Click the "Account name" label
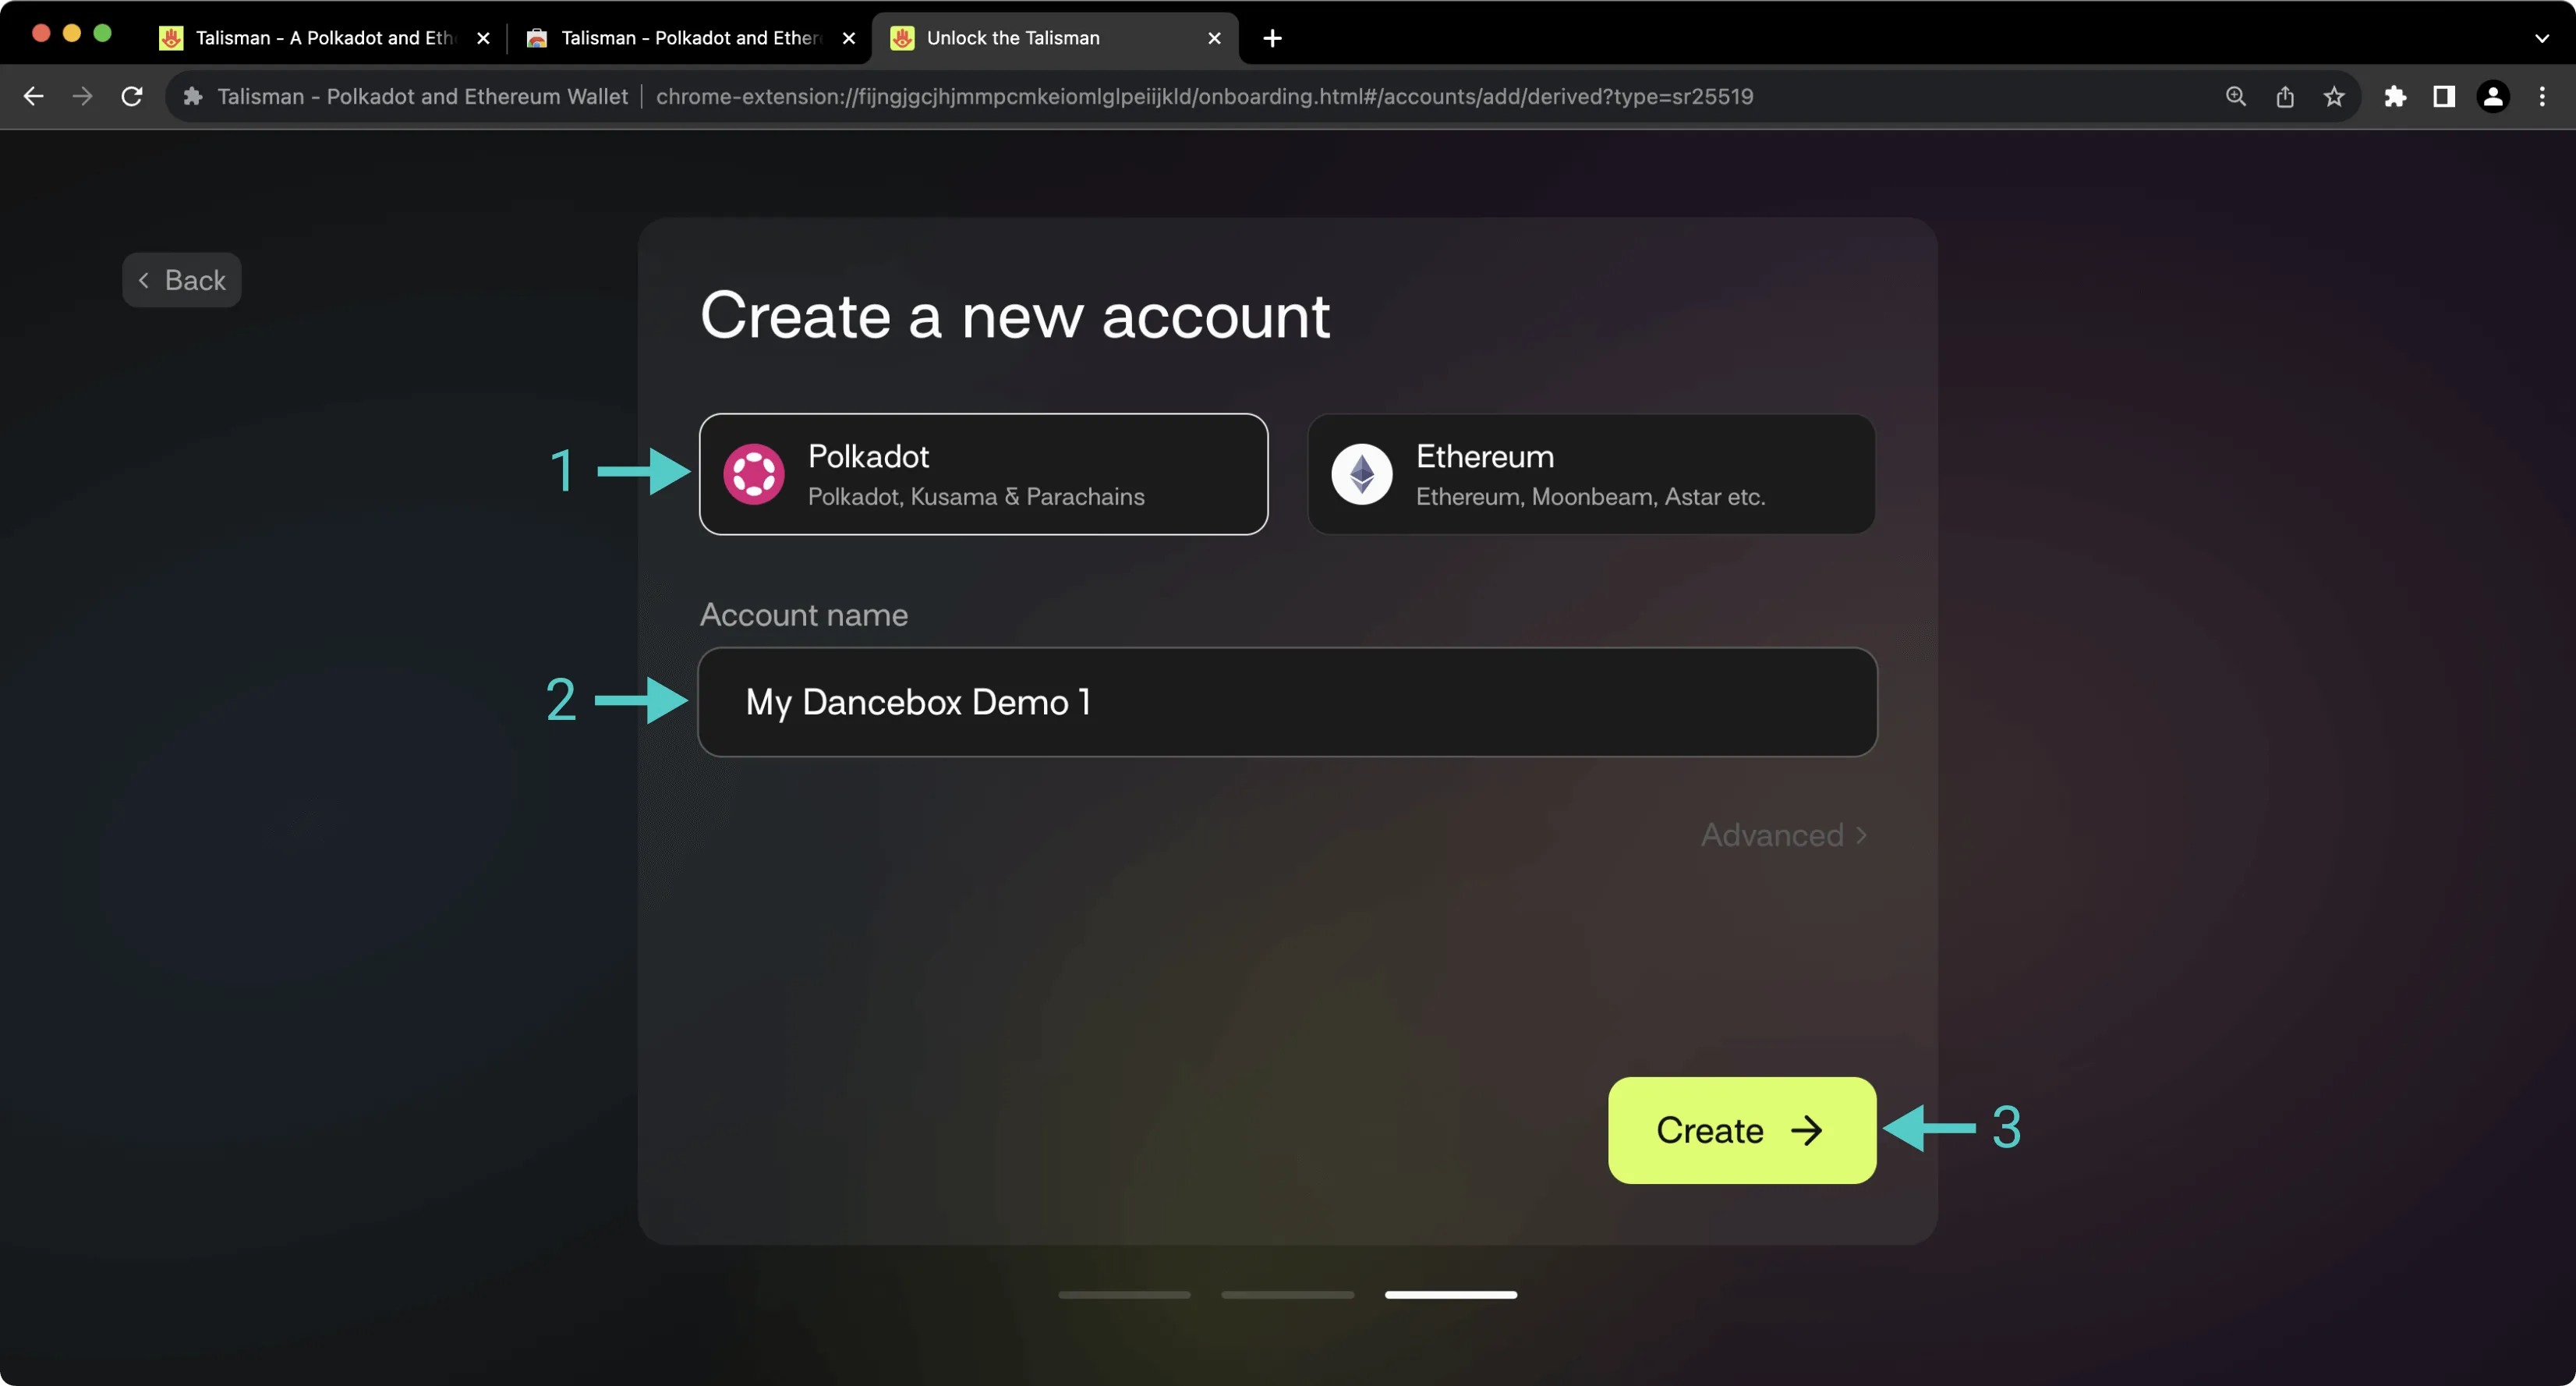This screenshot has width=2576, height=1386. coord(804,615)
